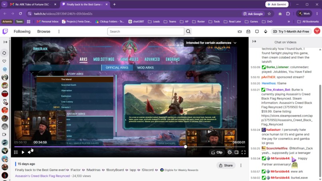322x181 pixels.
Task: Select Artemis tab group chip
Action: coord(7,22)
